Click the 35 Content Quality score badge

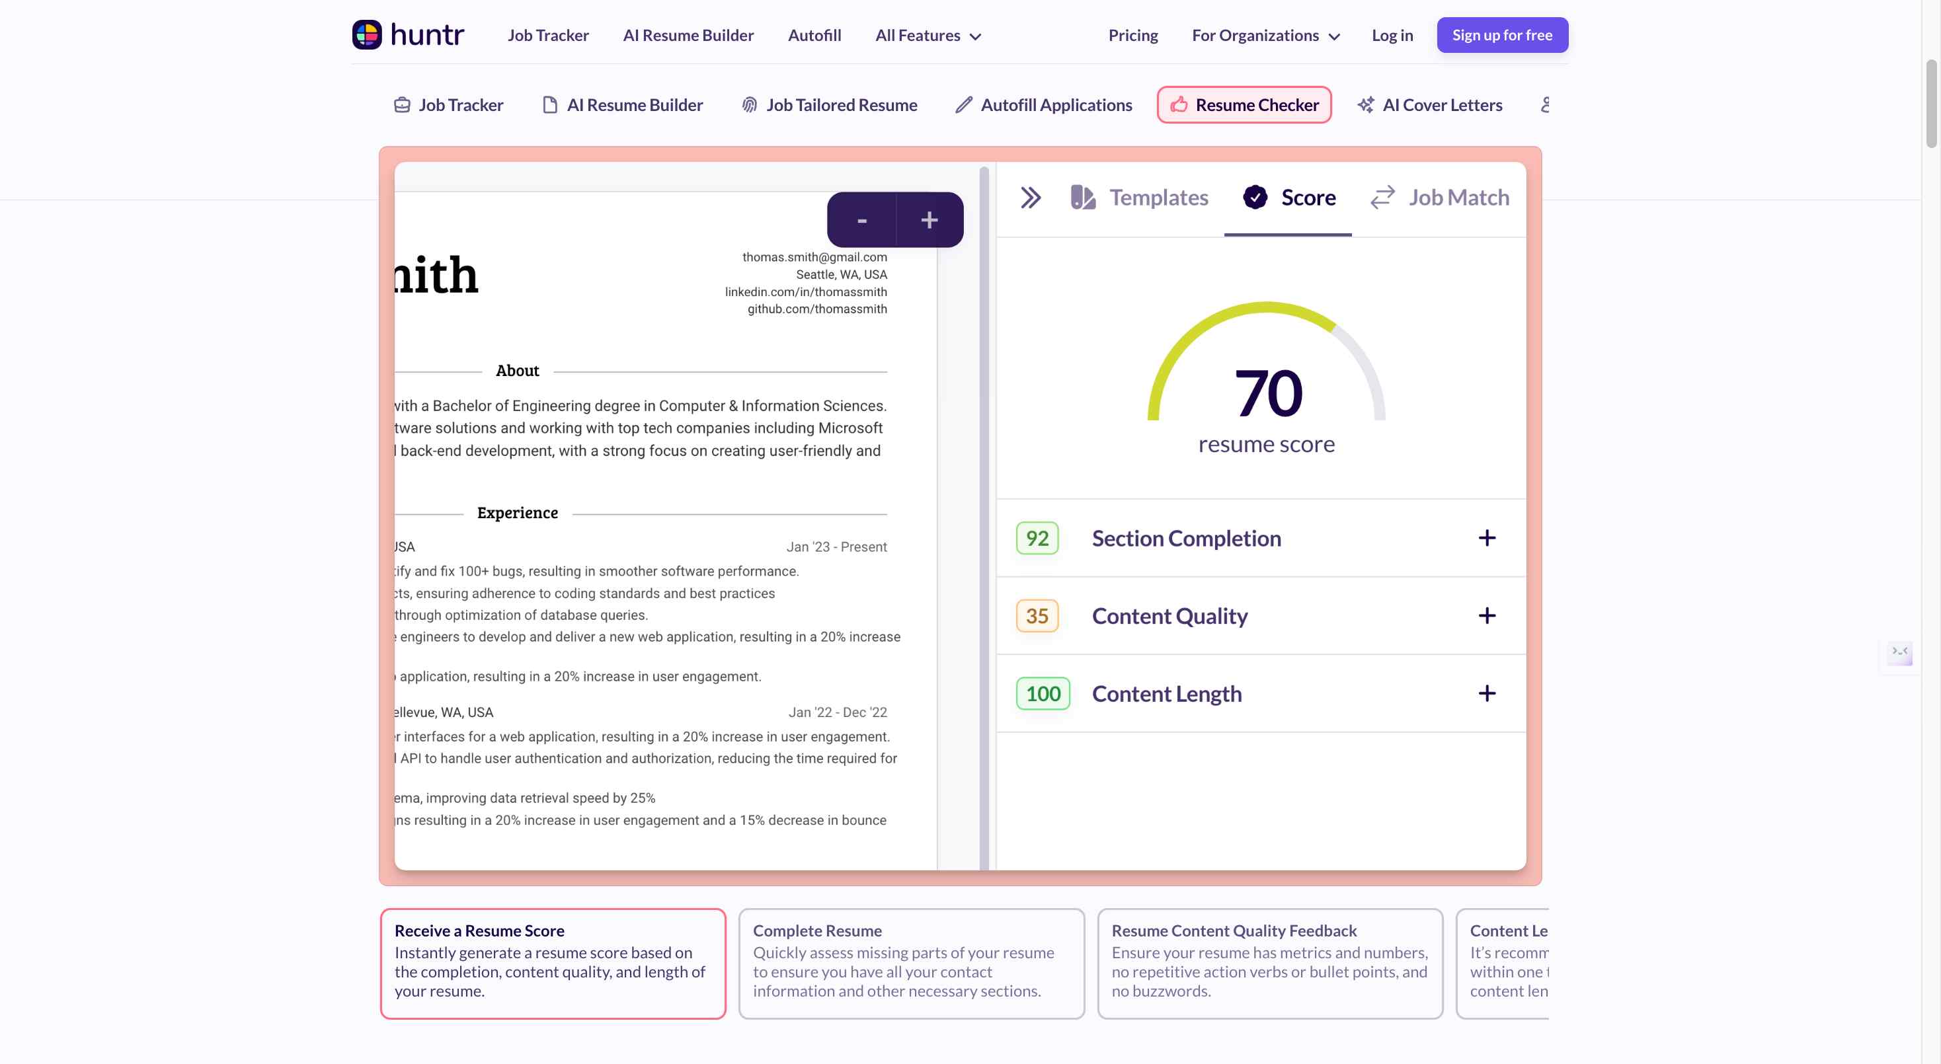click(1037, 616)
